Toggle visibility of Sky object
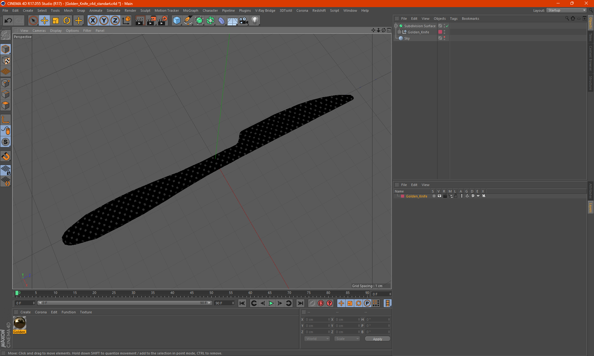This screenshot has height=356, width=594. pos(445,37)
